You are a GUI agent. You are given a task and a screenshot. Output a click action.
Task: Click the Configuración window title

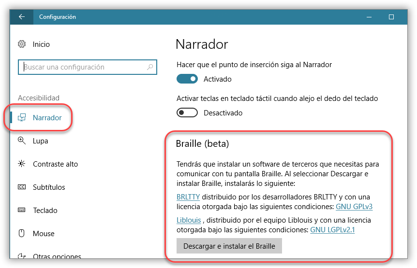58,17
